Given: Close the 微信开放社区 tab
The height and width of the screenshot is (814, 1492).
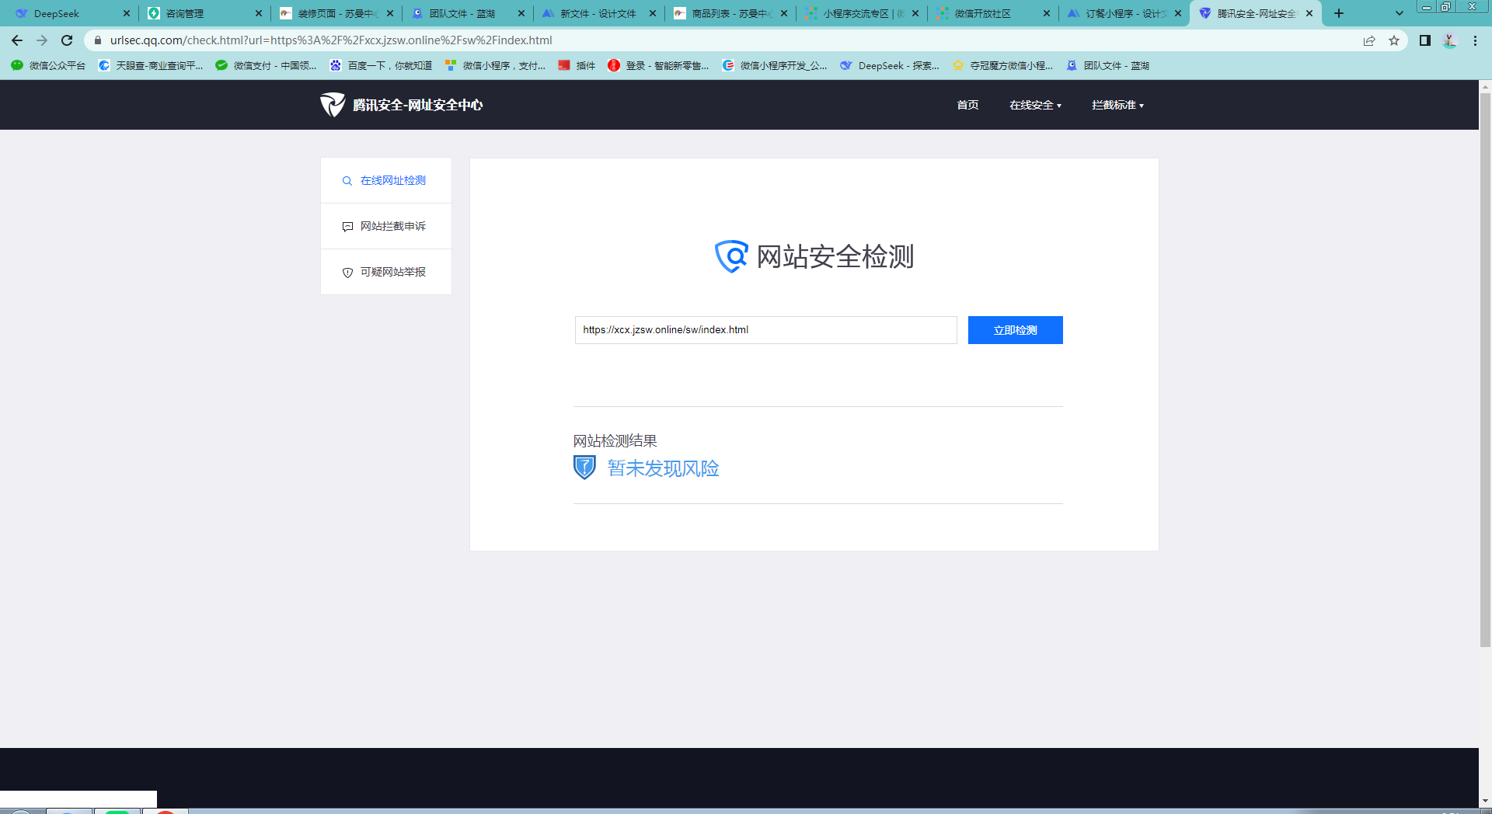Looking at the screenshot, I should 1047,13.
